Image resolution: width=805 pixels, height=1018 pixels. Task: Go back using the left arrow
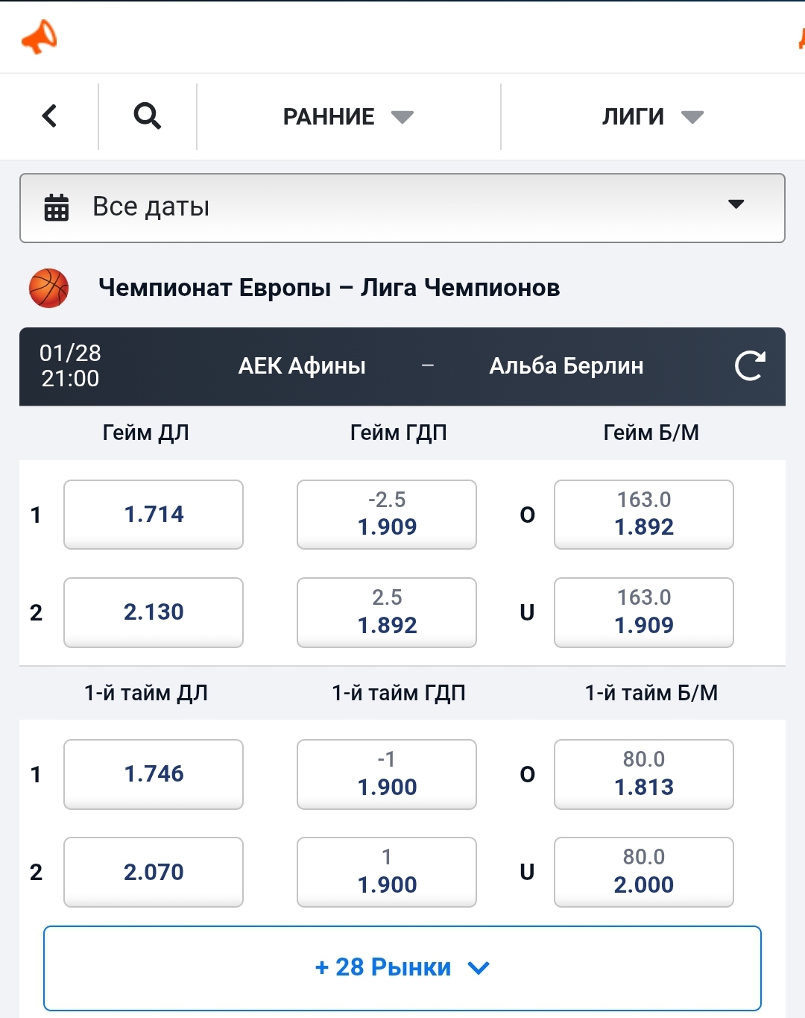(49, 116)
